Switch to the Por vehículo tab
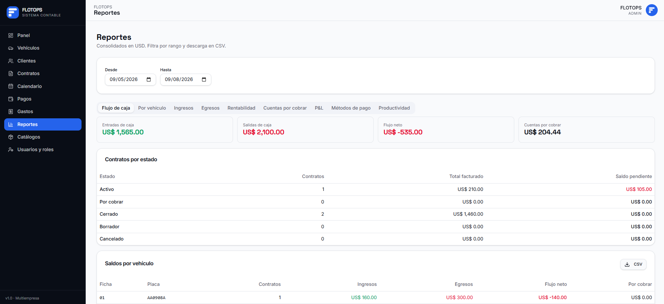 152,108
